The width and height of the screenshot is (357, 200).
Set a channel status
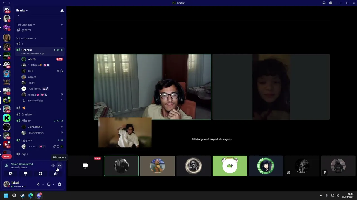(33, 54)
